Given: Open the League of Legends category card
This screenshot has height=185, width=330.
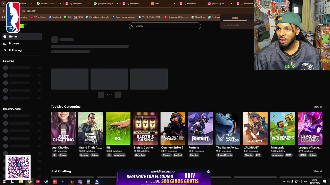Looking at the screenshot, I should tap(310, 128).
